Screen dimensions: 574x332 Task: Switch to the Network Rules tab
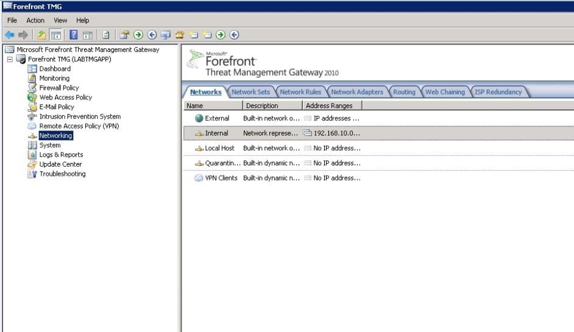(300, 92)
